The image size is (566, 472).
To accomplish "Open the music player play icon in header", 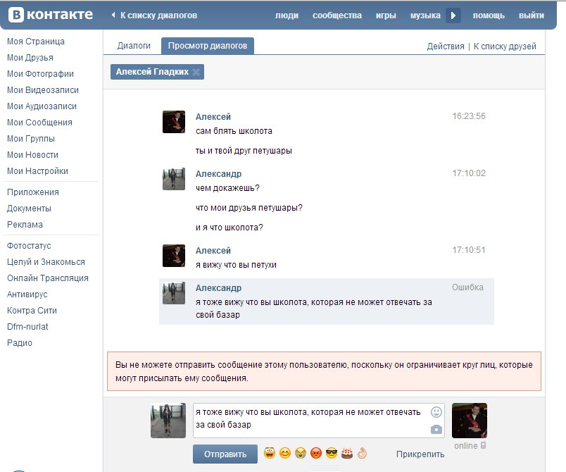I will pyautogui.click(x=453, y=15).
